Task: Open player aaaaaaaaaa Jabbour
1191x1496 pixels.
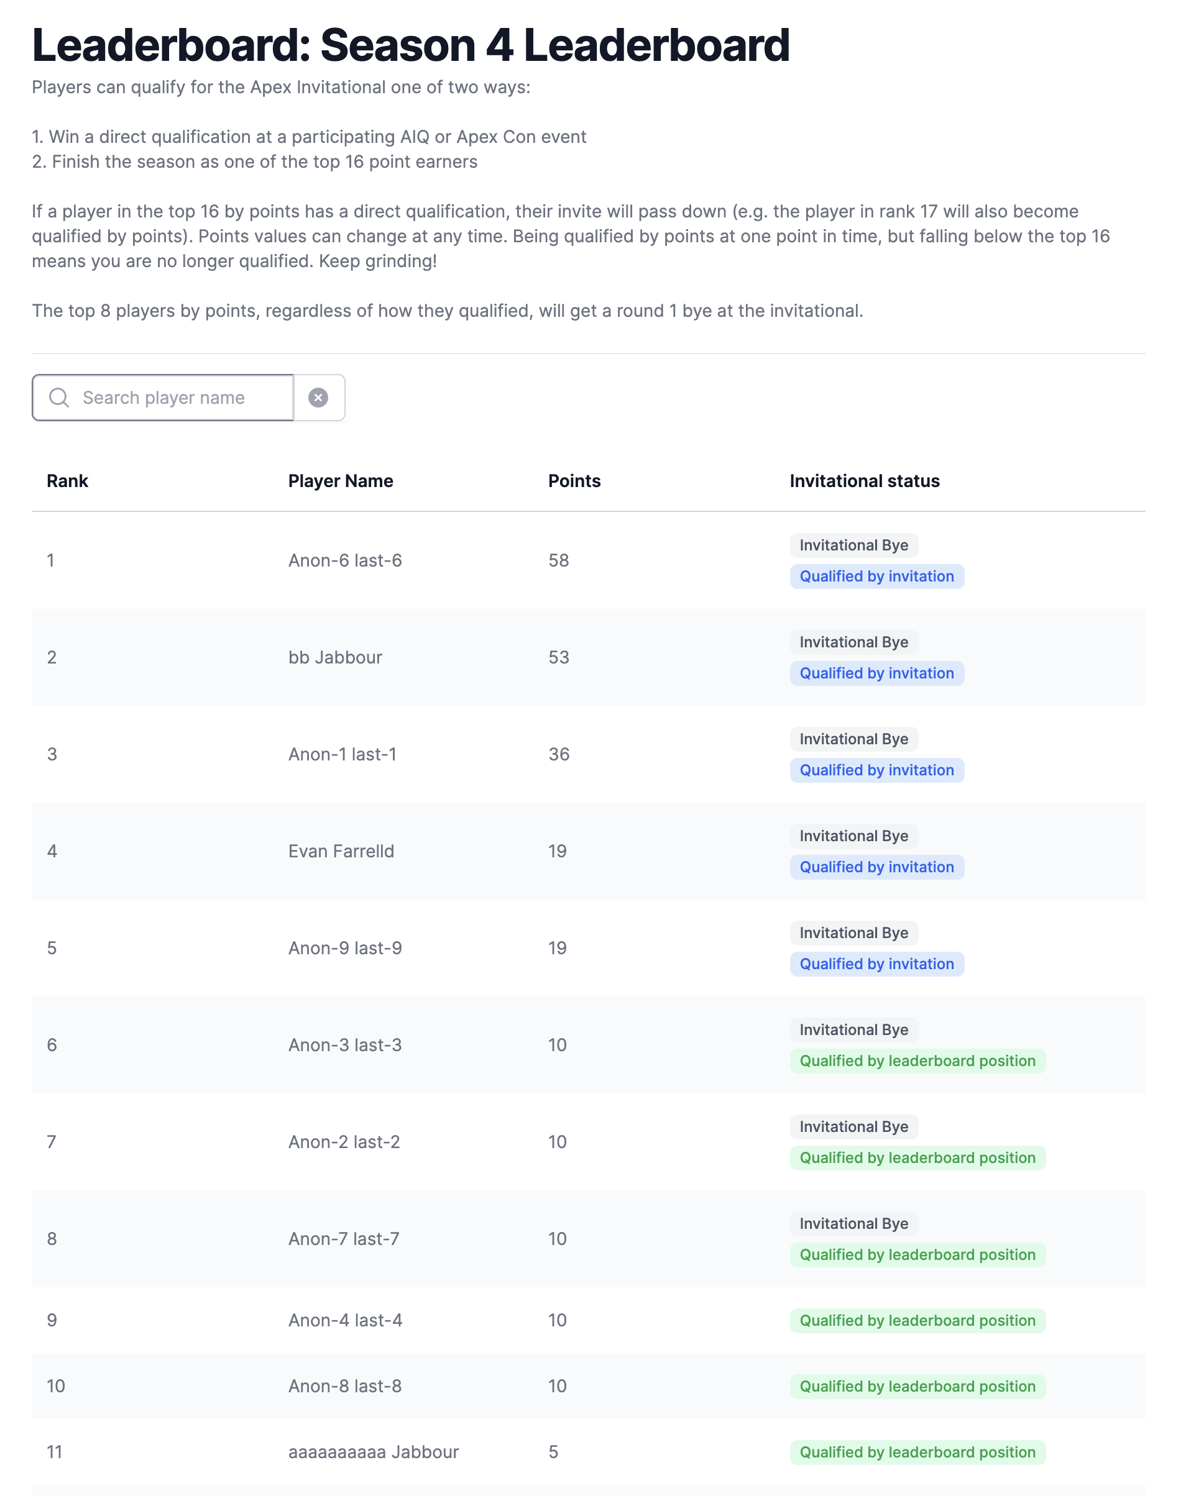Action: [374, 1452]
